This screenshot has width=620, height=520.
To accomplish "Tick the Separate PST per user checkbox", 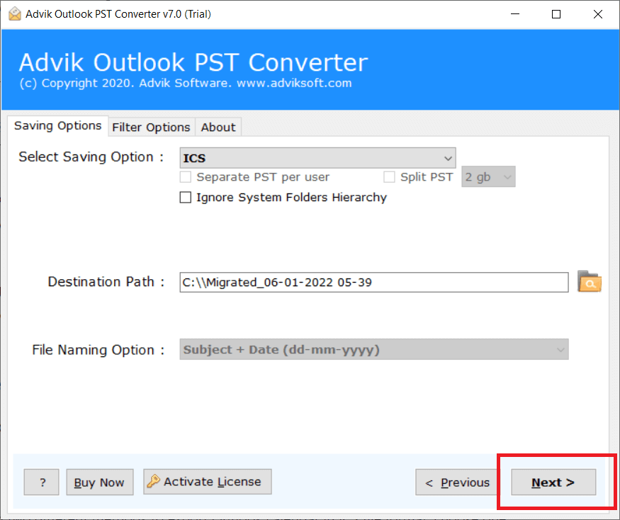I will 186,177.
